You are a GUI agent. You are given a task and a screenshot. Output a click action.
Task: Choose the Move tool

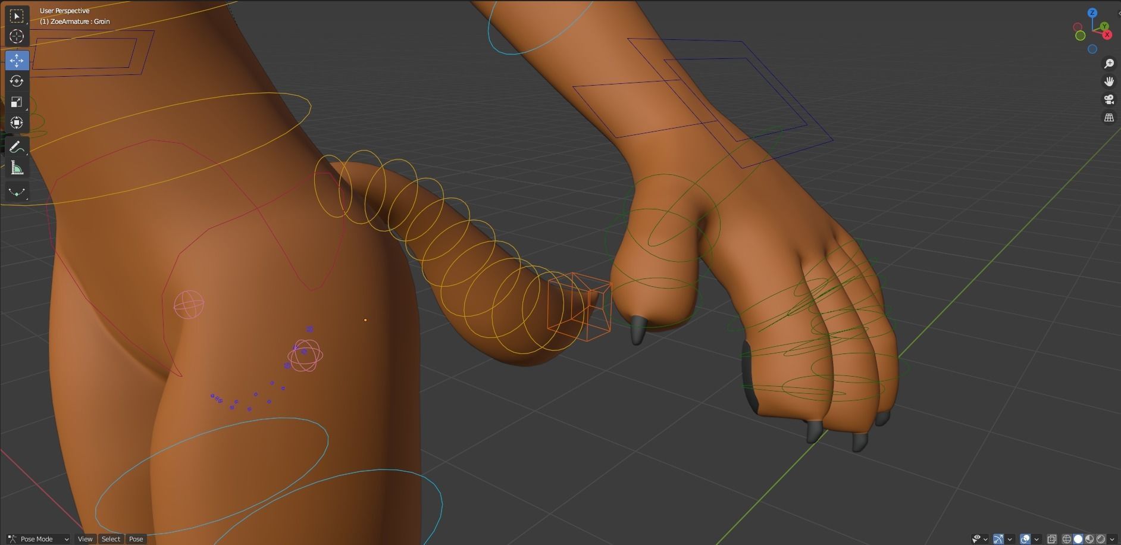pyautogui.click(x=17, y=60)
